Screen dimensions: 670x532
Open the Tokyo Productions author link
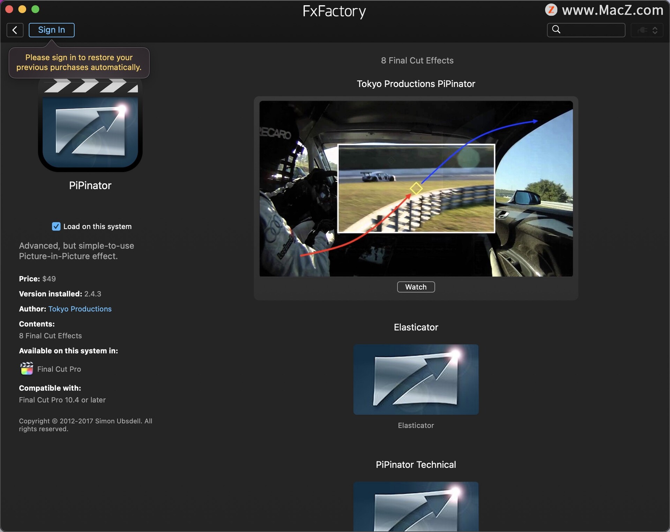pyautogui.click(x=80, y=309)
